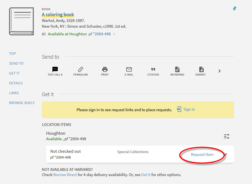252x184 pixels.
Task: Jump to BROWSE SHELF section in sidebar
Action: 22,103
